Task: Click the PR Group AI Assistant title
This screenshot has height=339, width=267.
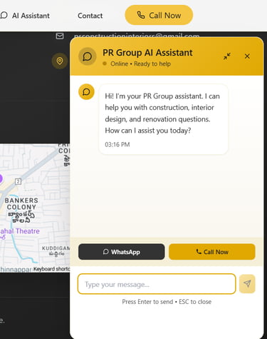Action: point(147,53)
